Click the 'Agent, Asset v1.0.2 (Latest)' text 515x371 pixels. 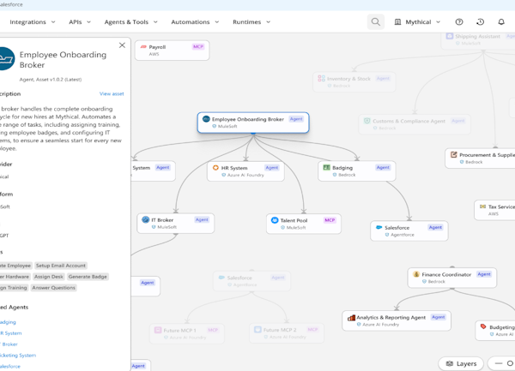coord(51,80)
